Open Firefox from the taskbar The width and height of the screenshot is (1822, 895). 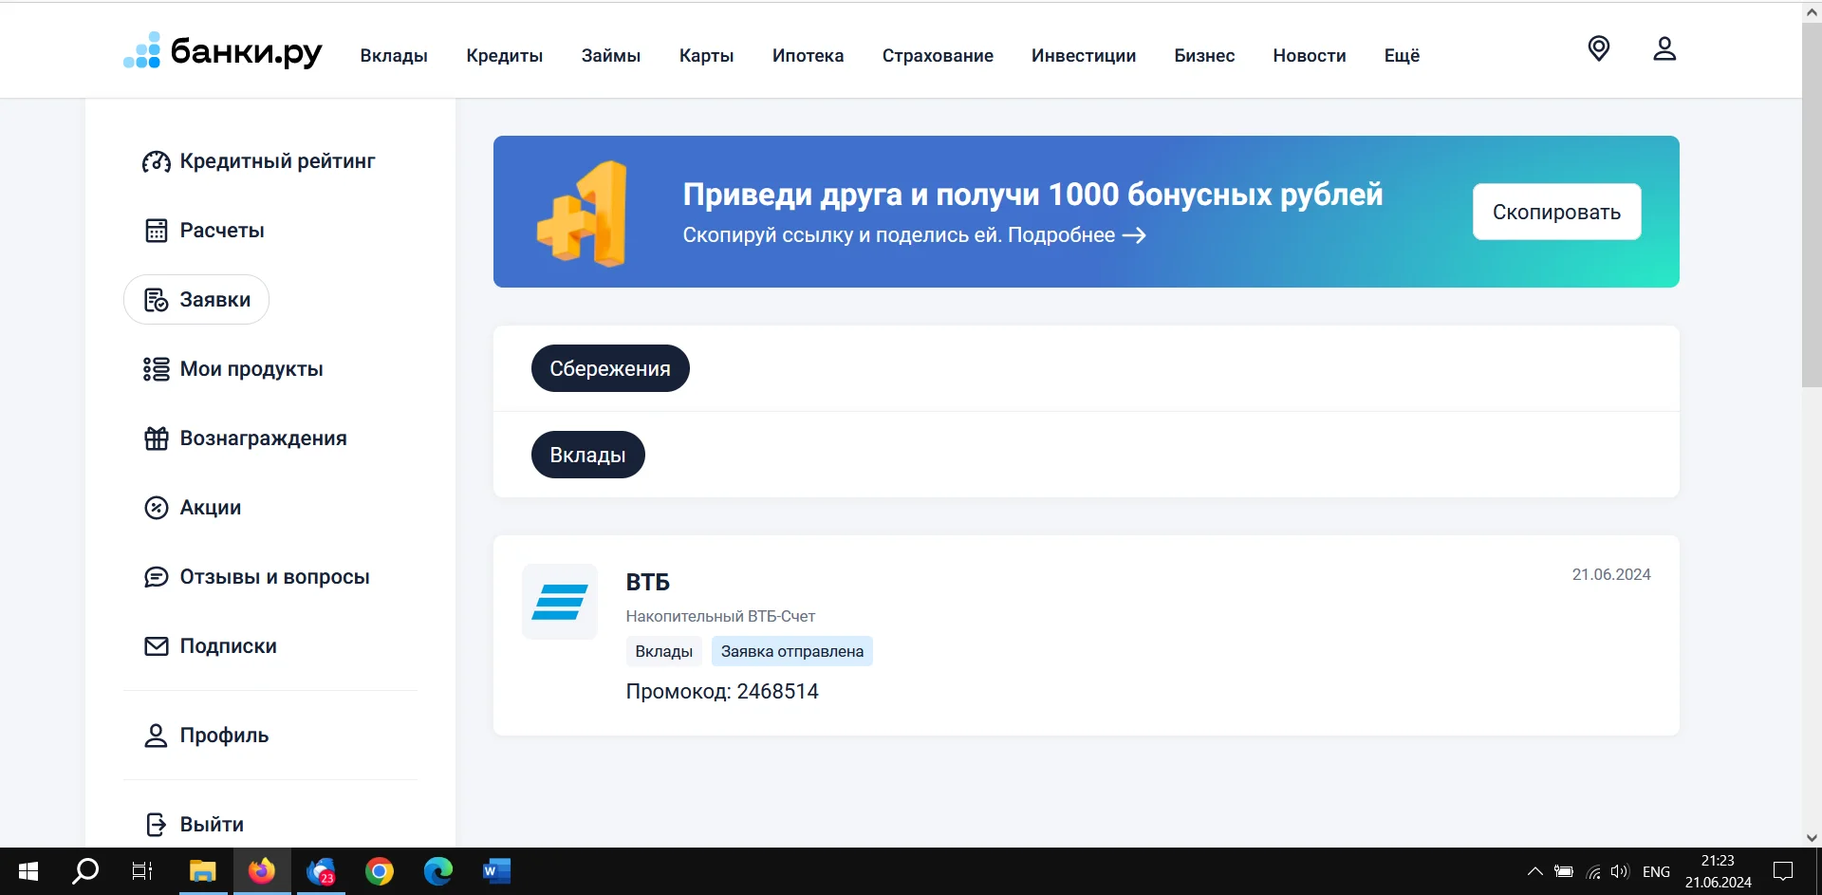[x=261, y=871]
